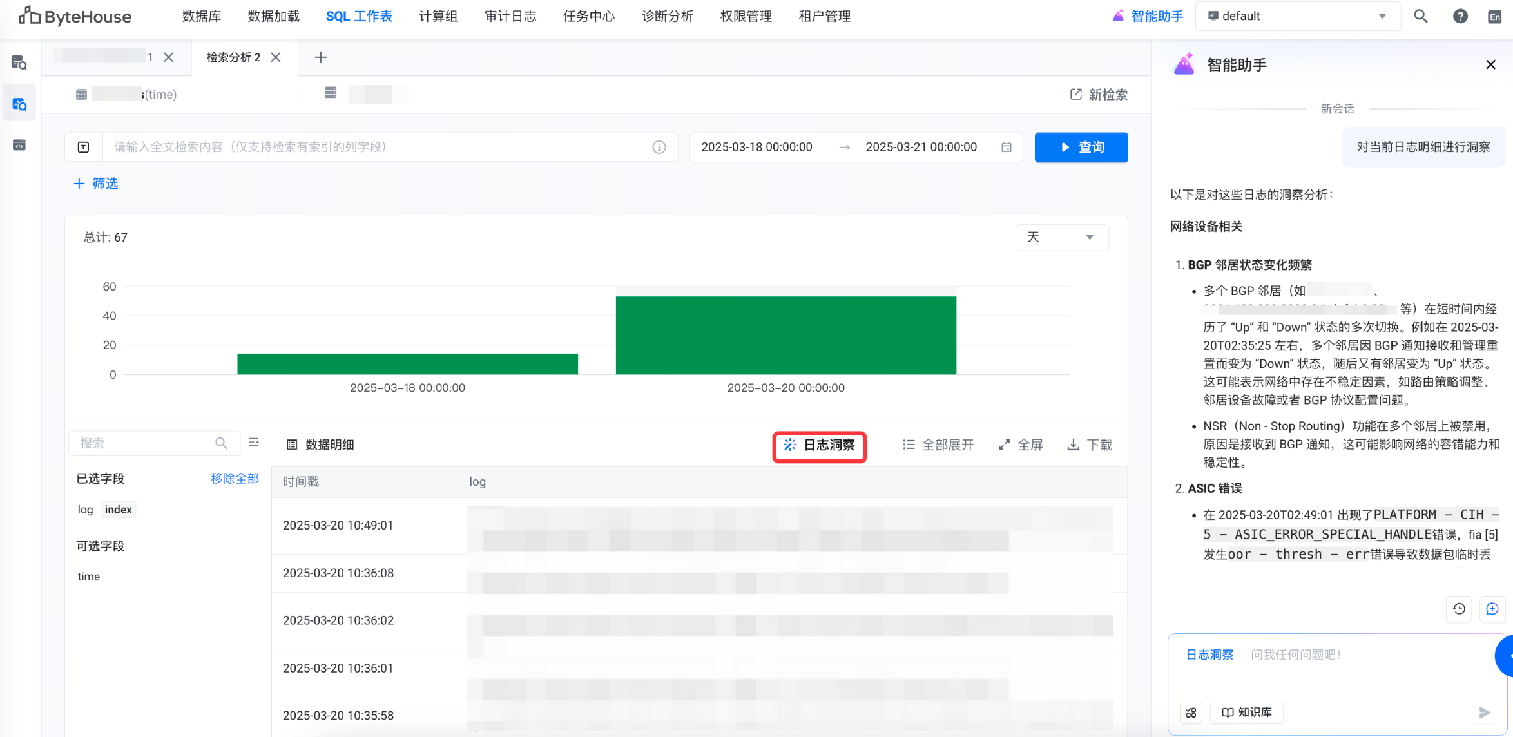Click the global search magnifier icon
1513x737 pixels.
coord(1420,16)
